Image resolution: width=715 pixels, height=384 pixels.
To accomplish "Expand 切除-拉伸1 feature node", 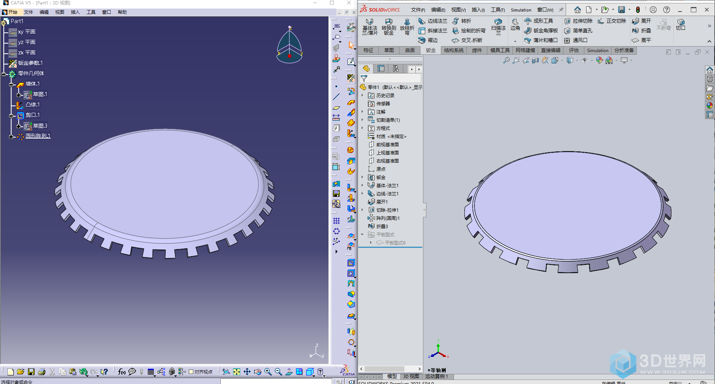I will 362,210.
